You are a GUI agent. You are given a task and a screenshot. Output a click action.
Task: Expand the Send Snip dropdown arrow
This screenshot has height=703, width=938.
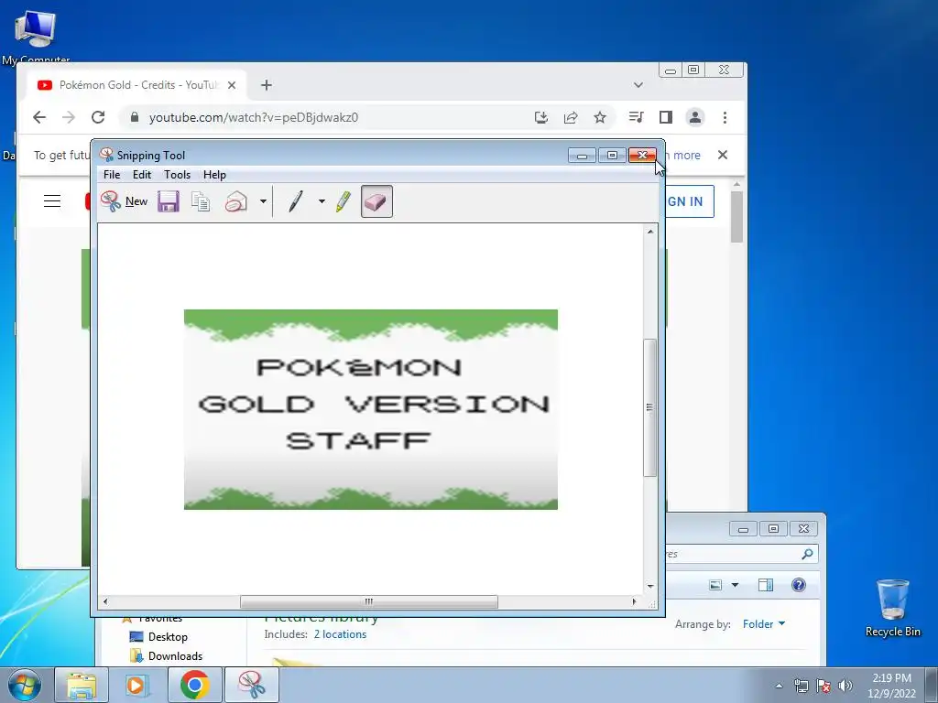263,201
